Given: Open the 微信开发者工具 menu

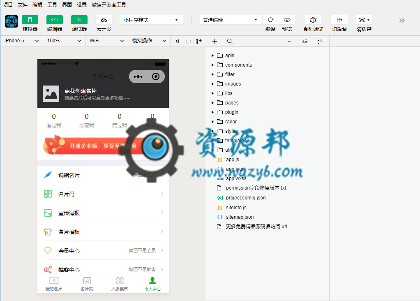Looking at the screenshot, I should [x=109, y=5].
